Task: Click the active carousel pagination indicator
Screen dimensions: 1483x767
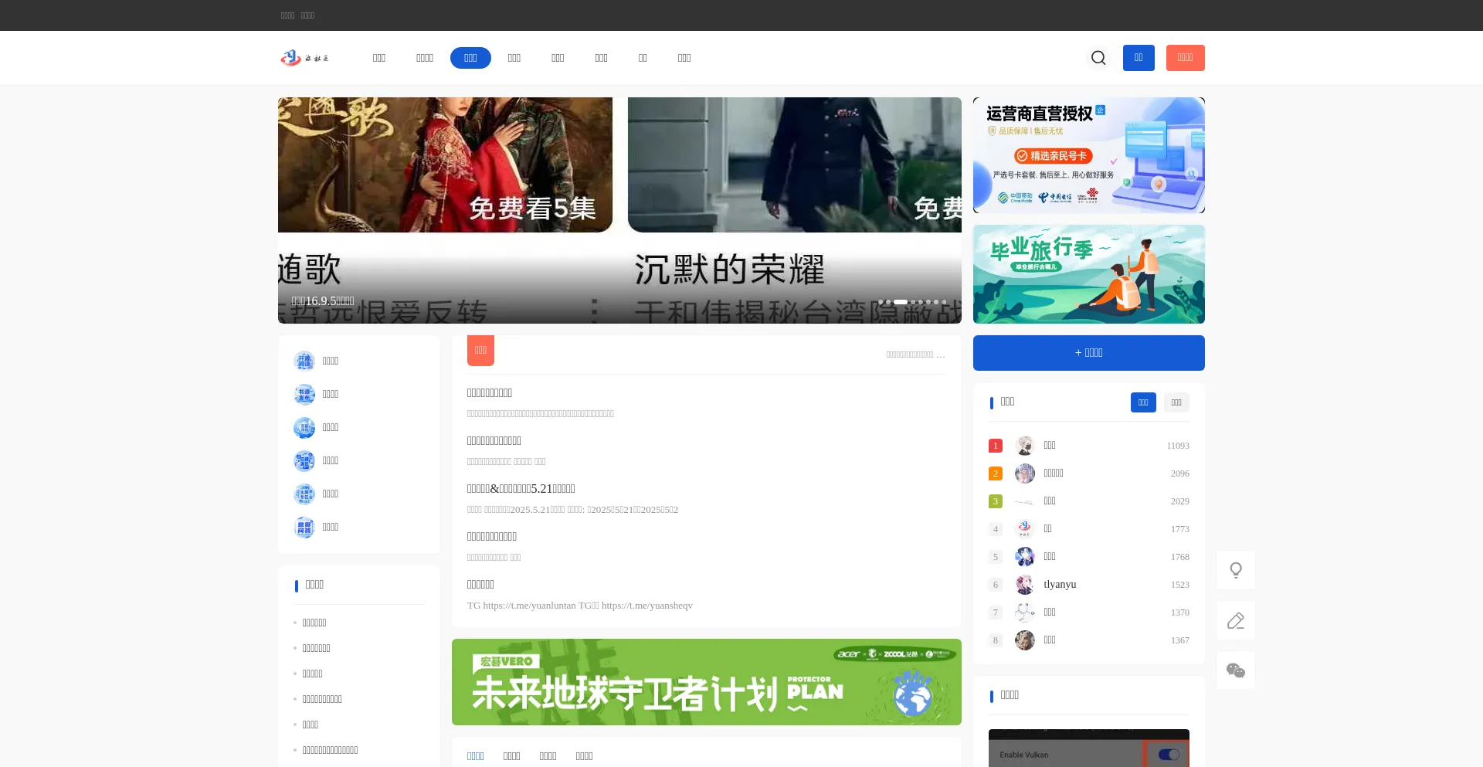Action: coord(901,302)
